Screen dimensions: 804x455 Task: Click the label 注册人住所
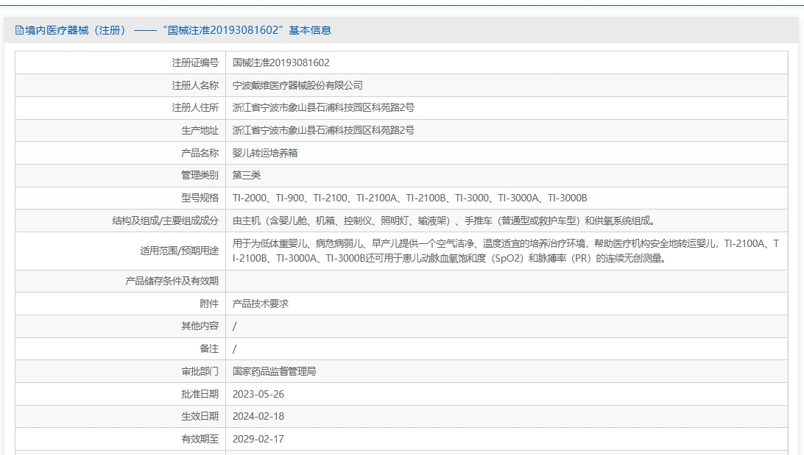(x=195, y=107)
